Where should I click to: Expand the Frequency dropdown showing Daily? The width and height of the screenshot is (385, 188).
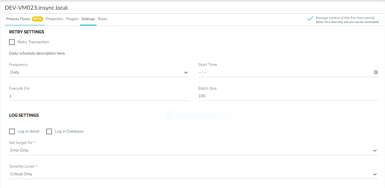tap(96, 72)
